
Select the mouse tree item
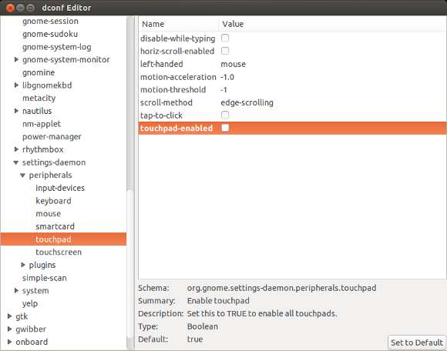(x=49, y=213)
